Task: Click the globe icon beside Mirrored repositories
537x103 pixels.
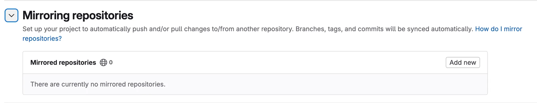Action: 103,63
